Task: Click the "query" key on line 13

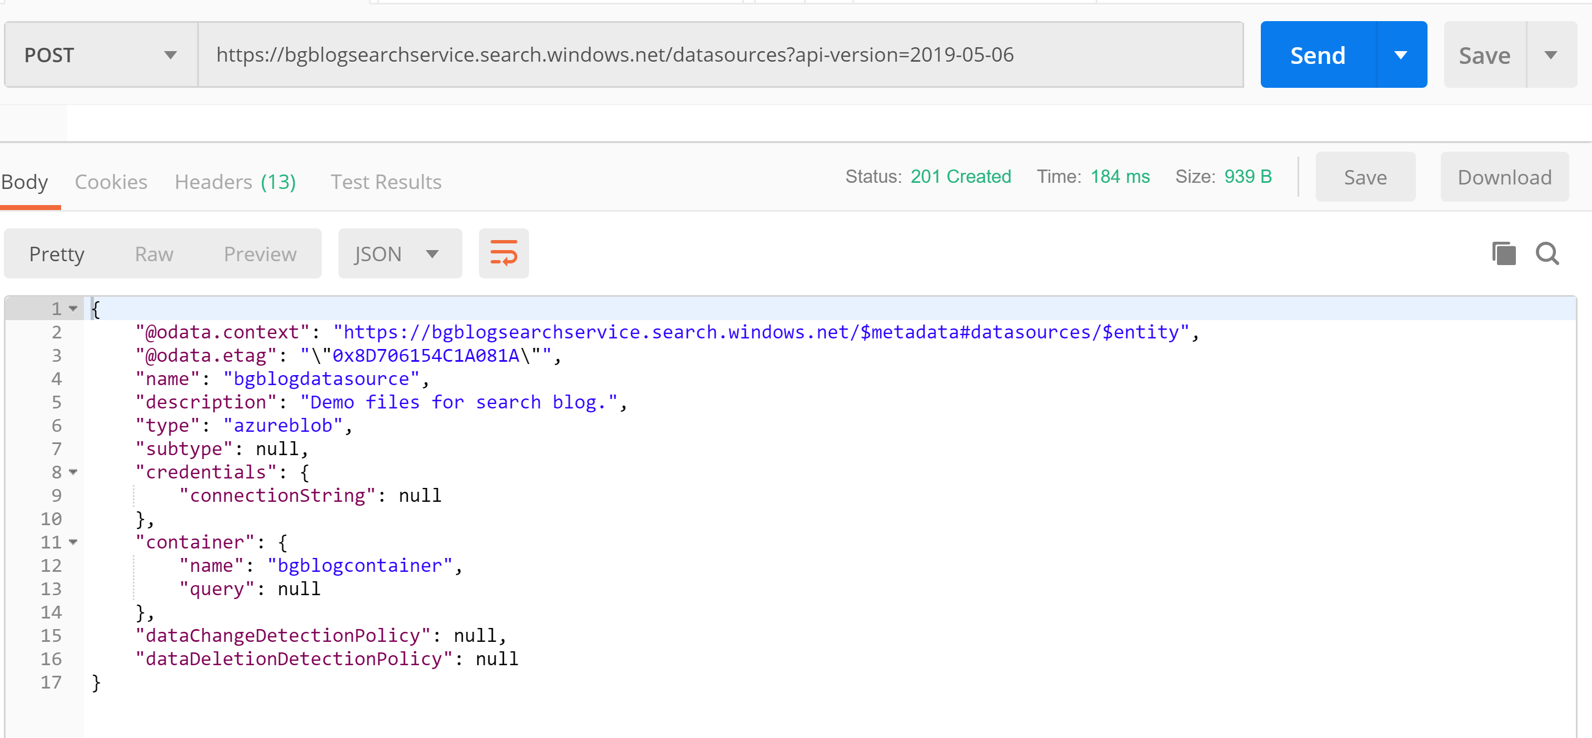Action: point(217,589)
